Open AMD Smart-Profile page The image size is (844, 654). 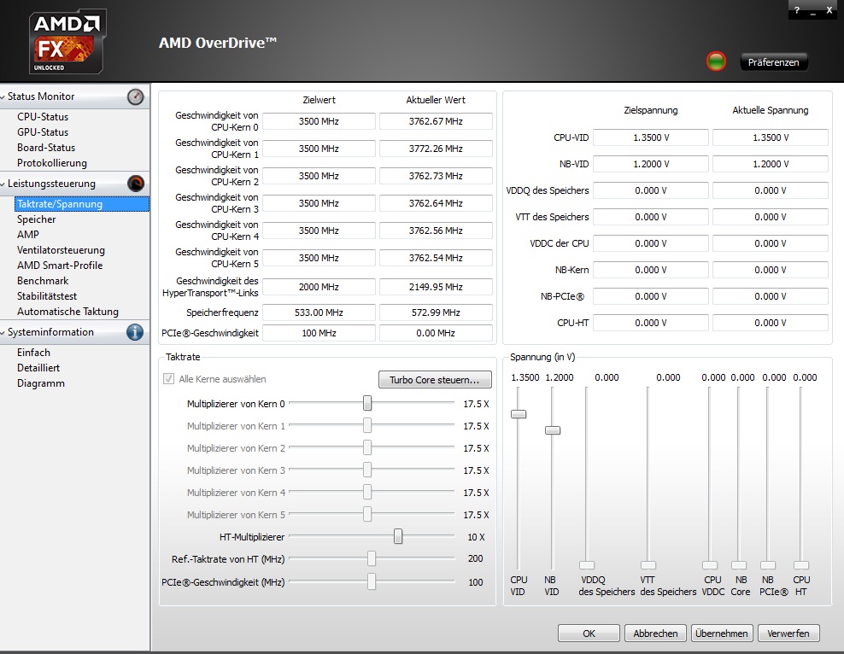click(60, 266)
